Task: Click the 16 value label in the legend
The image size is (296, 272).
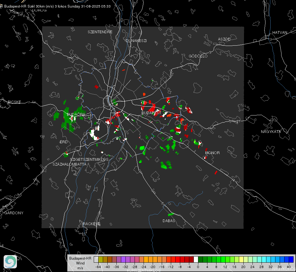Action: pos(234,267)
